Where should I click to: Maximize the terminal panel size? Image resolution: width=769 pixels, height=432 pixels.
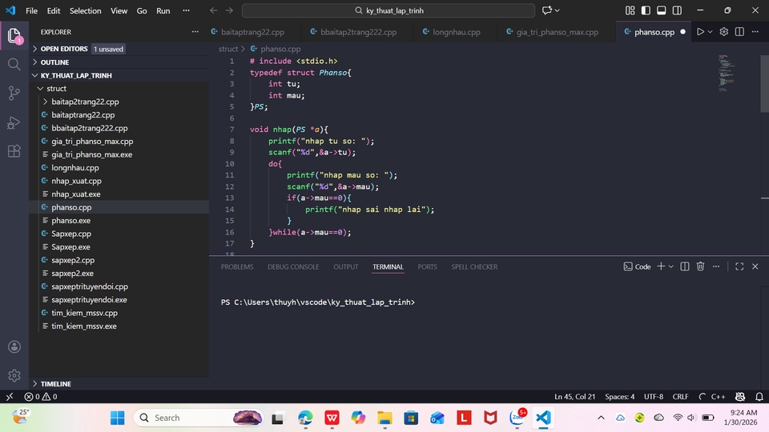point(739,266)
